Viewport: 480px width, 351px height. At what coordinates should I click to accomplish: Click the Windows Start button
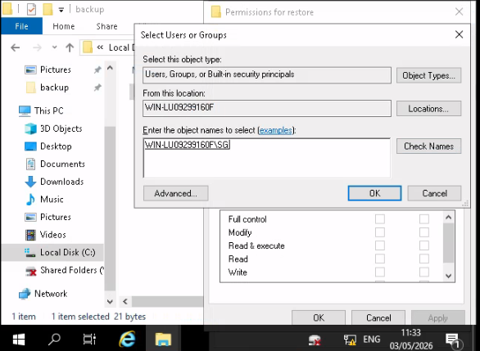[x=19, y=339]
